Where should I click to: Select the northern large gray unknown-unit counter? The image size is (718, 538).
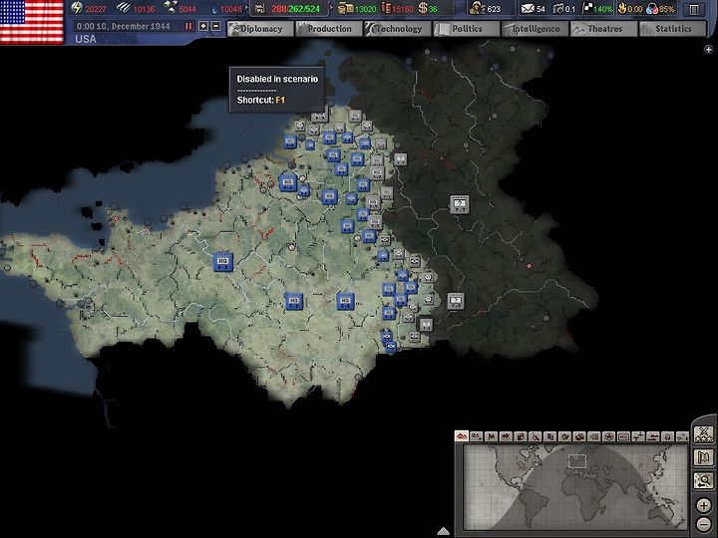460,204
